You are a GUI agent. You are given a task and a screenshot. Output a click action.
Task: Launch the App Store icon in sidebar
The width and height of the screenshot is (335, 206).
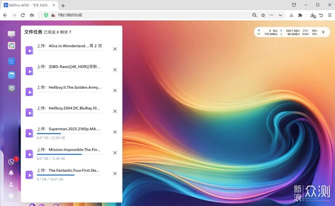click(x=12, y=61)
